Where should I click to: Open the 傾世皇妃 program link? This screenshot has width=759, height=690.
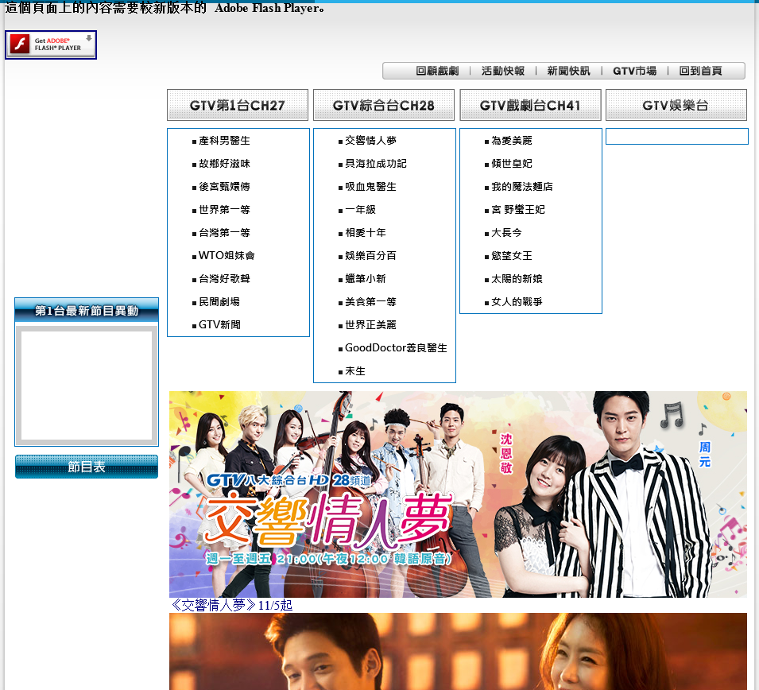512,164
